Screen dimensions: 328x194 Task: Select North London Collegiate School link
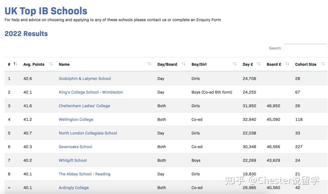click(x=88, y=133)
